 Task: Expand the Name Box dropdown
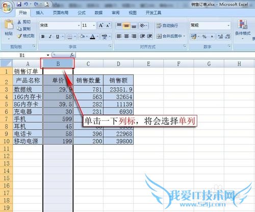(x=48, y=55)
